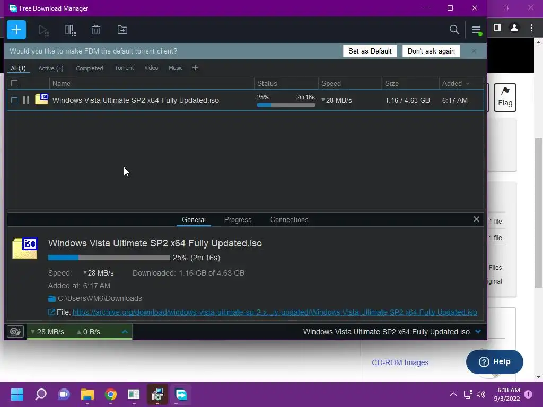Click the status bar file name text

click(x=387, y=332)
